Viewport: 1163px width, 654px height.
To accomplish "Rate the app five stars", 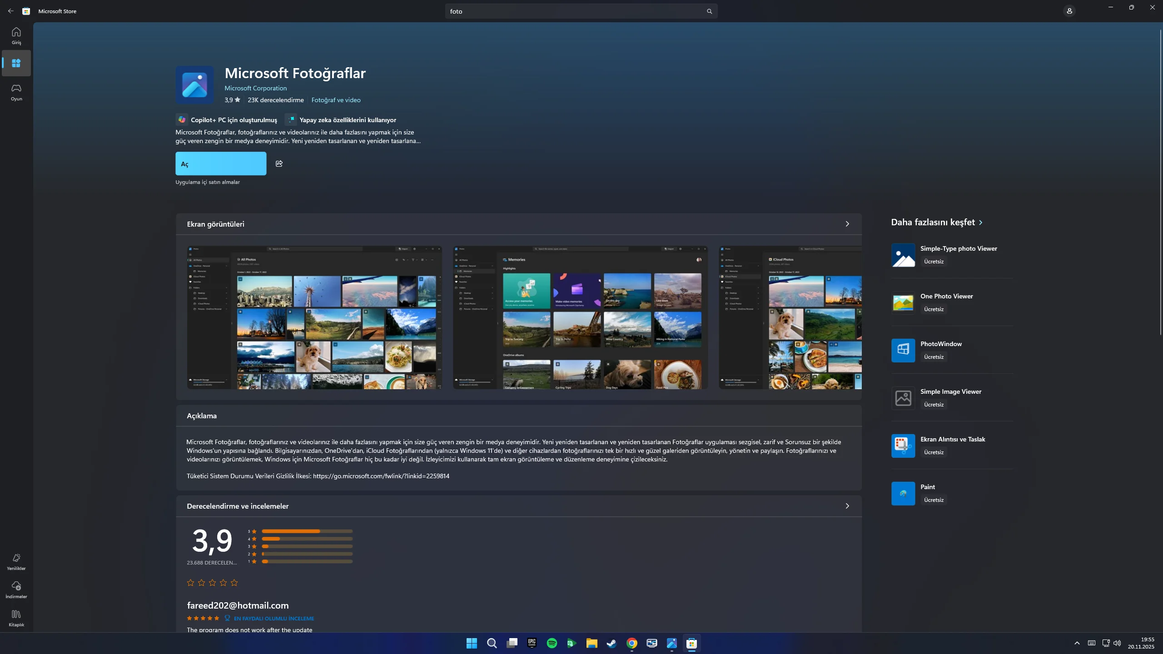I will point(234,583).
